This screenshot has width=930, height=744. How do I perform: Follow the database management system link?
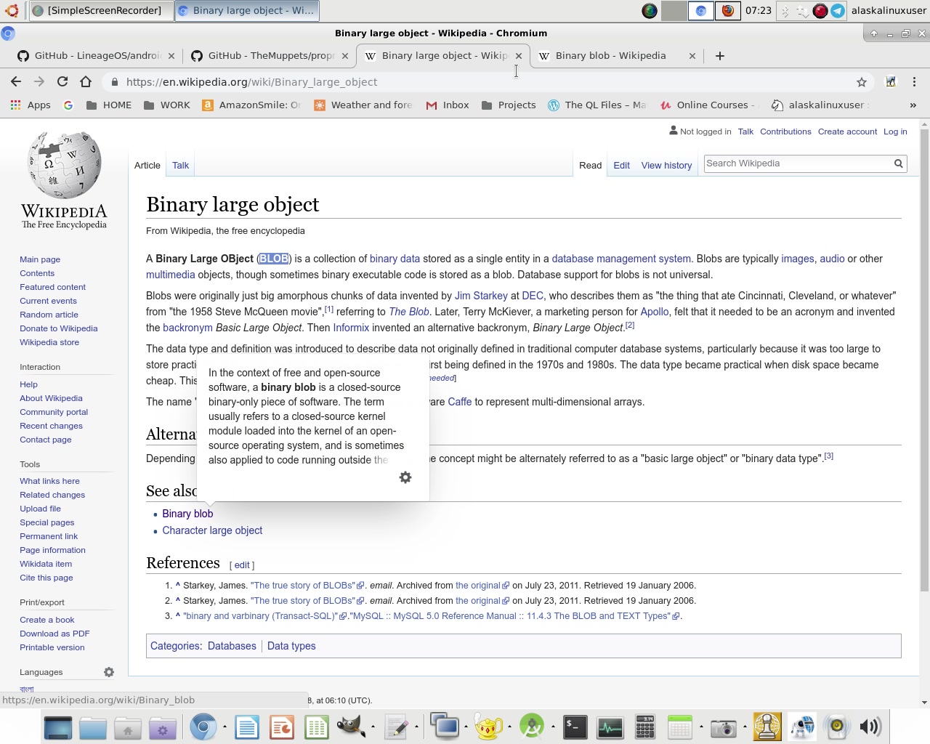pos(621,259)
